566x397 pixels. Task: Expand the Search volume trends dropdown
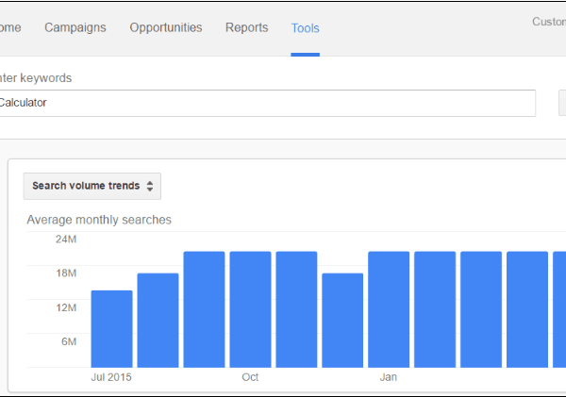point(92,186)
